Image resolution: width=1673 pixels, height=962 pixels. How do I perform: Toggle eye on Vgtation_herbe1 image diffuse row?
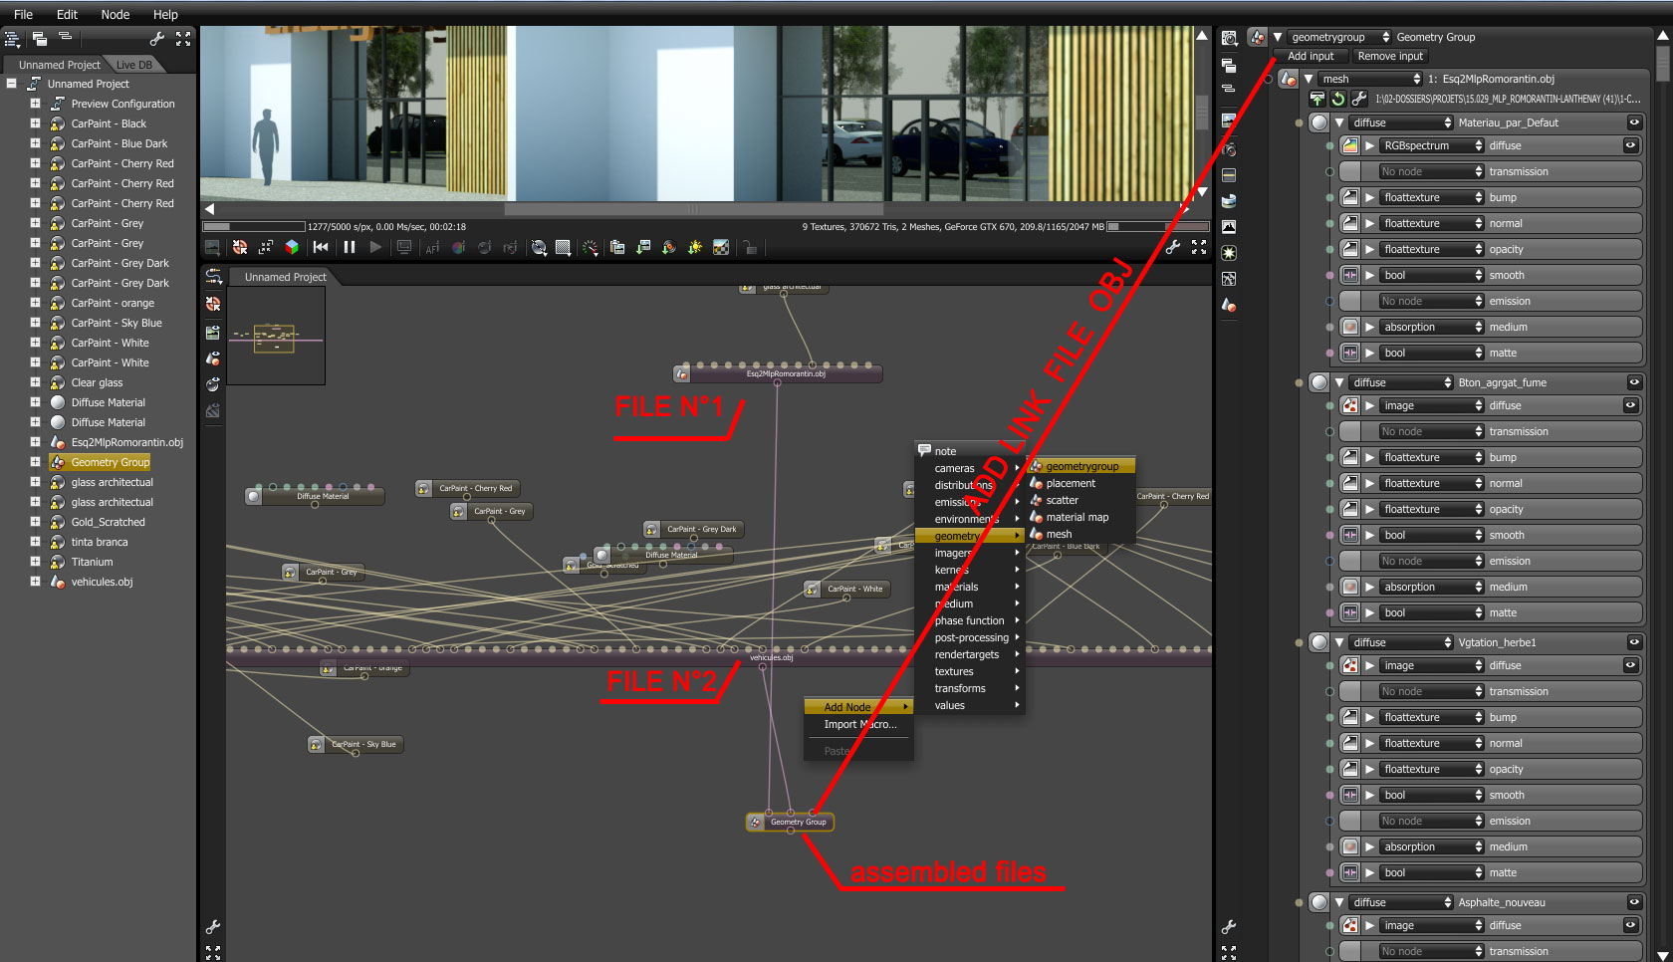click(x=1630, y=665)
